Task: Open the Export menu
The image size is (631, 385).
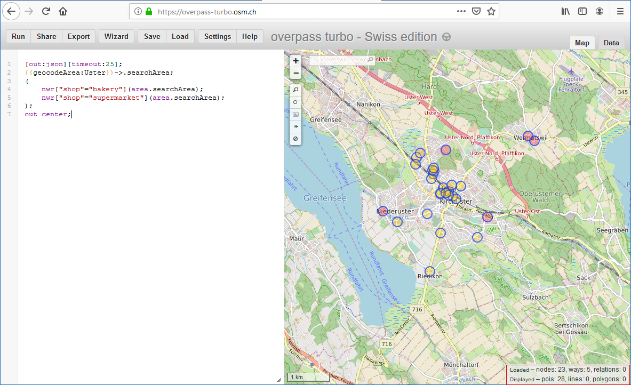Action: point(78,36)
